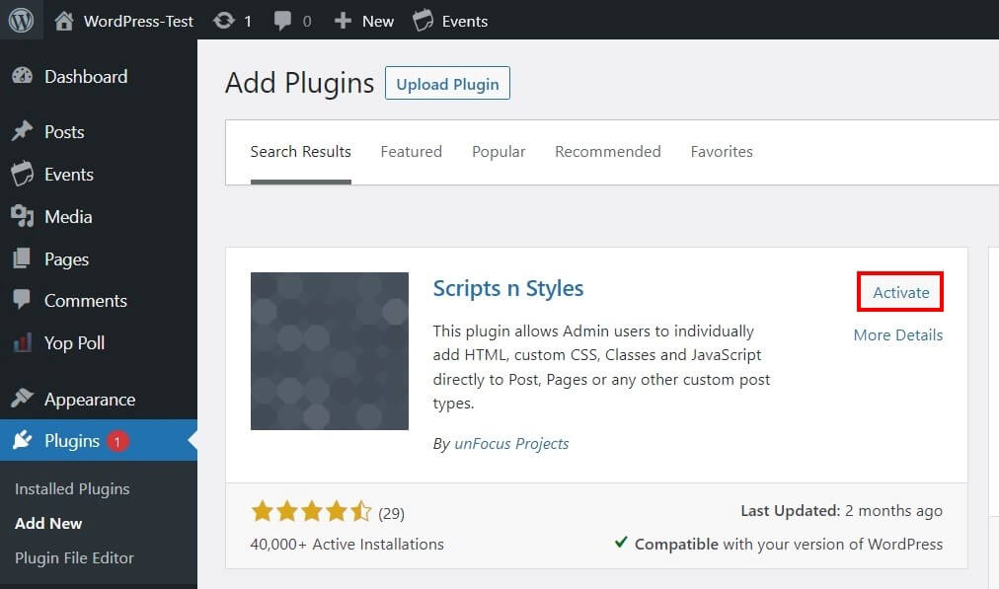Screen dimensions: 999x589
Task: Select the Plugins plug icon
Action: pos(22,440)
